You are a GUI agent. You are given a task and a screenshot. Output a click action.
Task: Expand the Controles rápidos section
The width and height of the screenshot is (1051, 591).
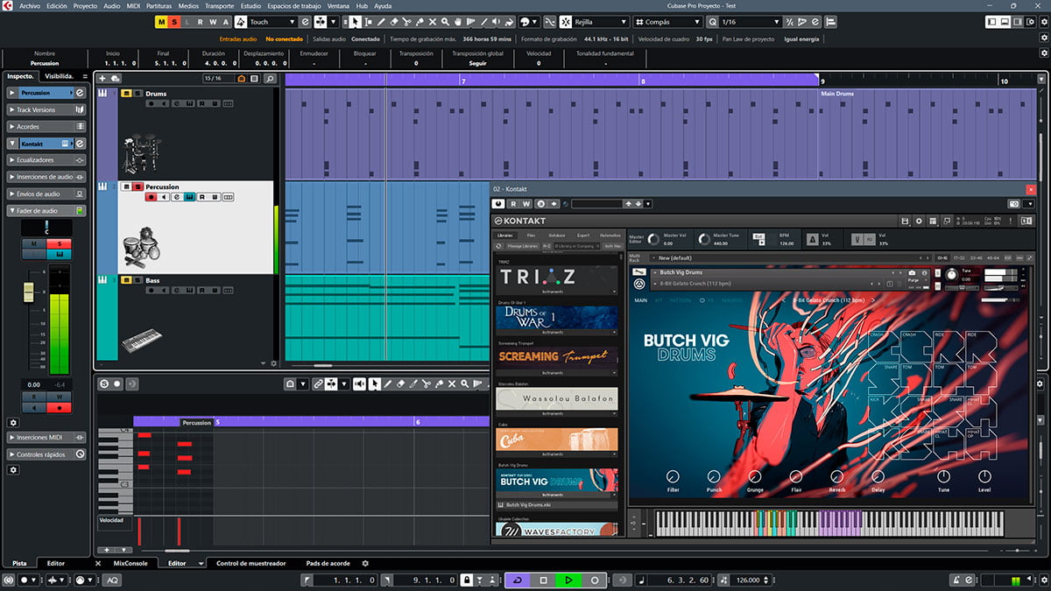(x=46, y=454)
